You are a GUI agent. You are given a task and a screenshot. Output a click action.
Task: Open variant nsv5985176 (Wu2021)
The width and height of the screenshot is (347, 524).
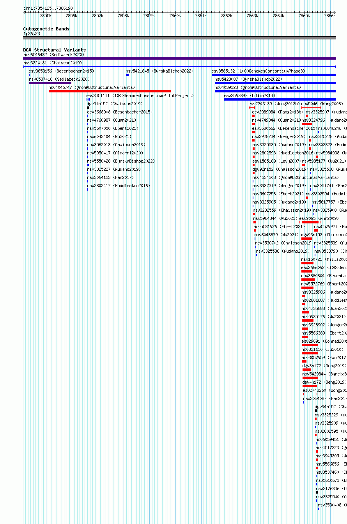(x=324, y=317)
